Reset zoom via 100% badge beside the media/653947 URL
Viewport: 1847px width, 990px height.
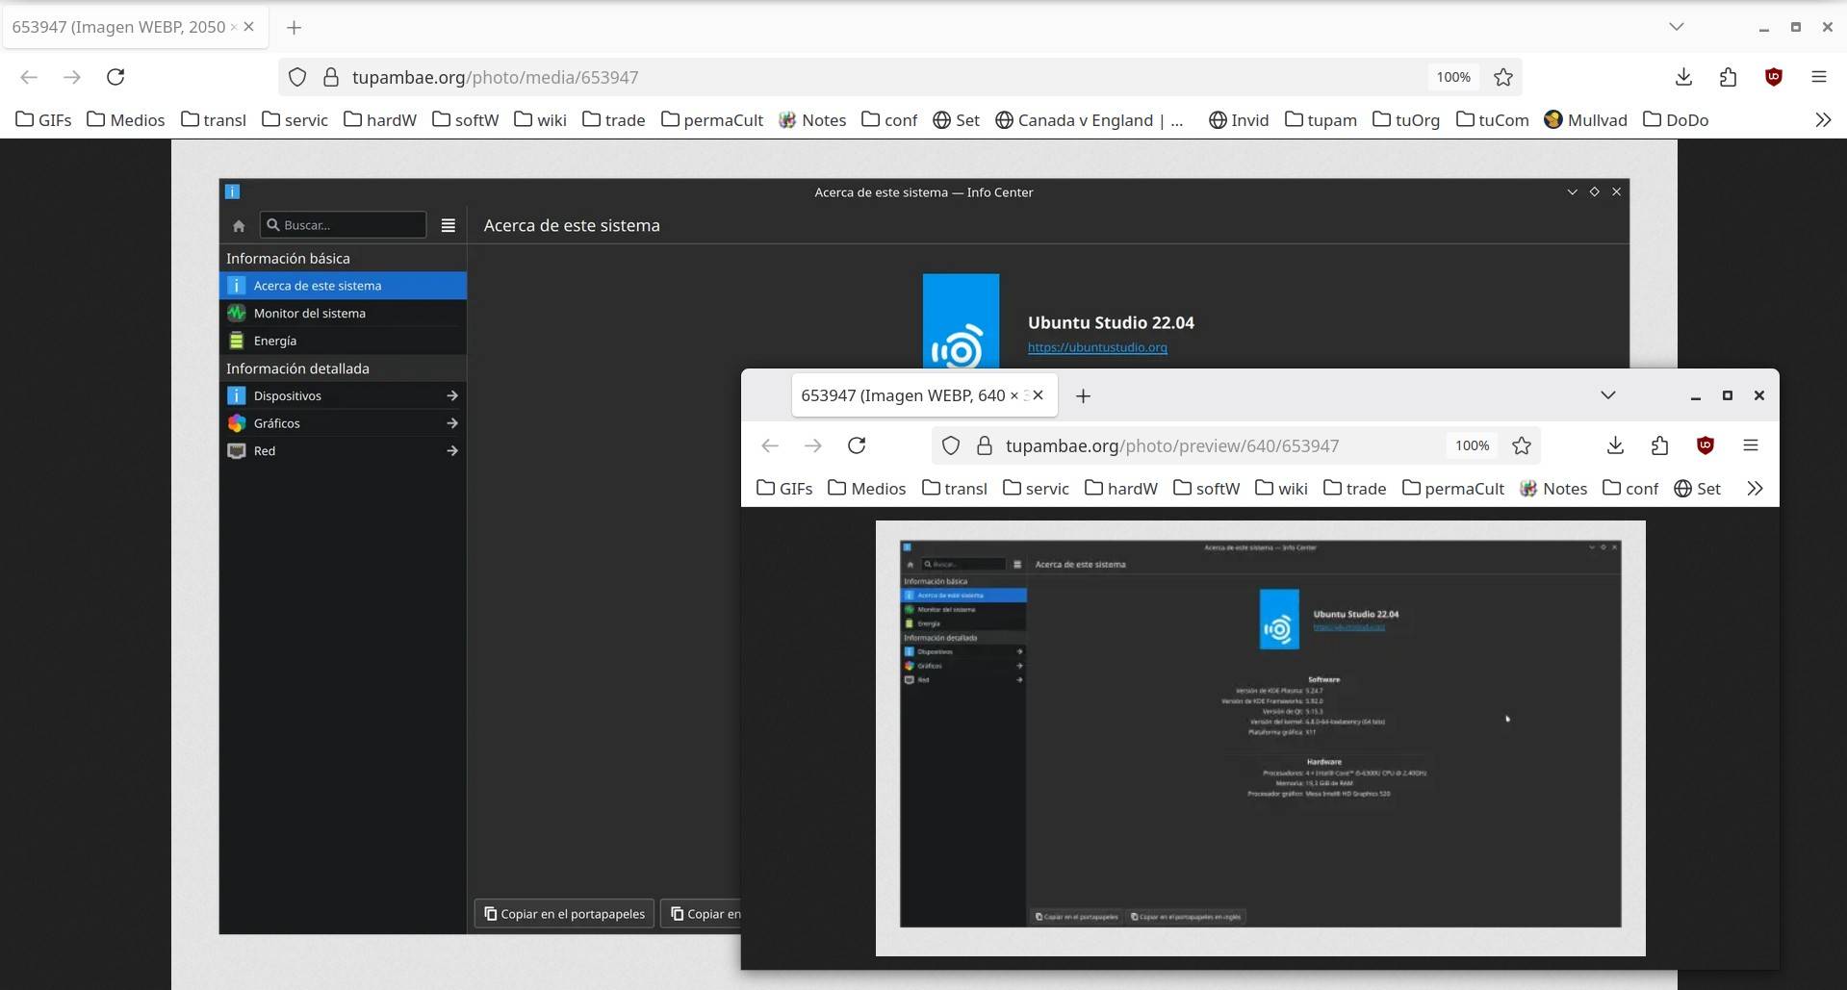1452,77
